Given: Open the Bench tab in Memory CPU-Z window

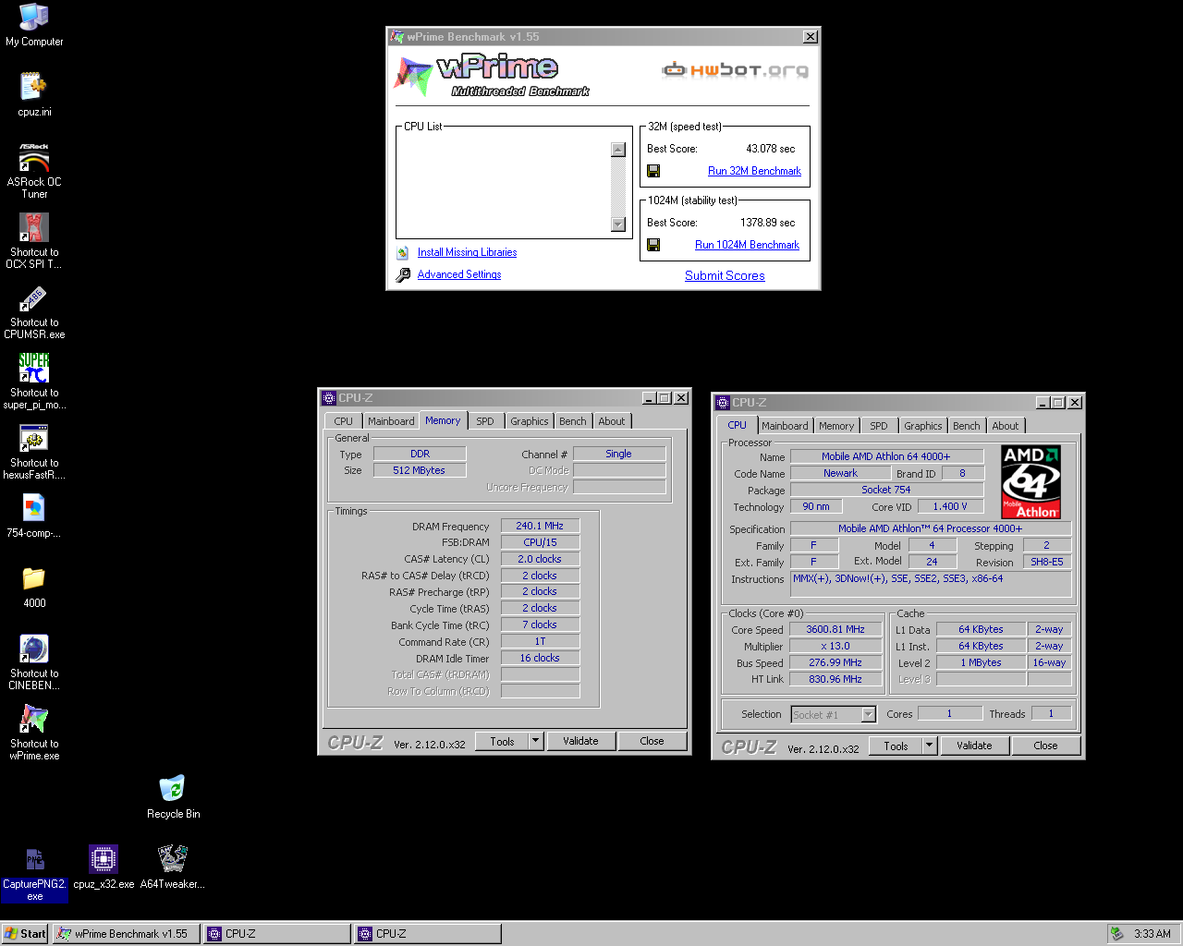Looking at the screenshot, I should pos(573,421).
